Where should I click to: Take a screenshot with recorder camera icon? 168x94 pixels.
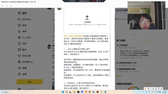tap(97, 1)
